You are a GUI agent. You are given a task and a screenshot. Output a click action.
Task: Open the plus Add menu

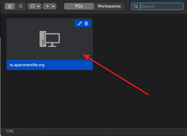coord(50,6)
